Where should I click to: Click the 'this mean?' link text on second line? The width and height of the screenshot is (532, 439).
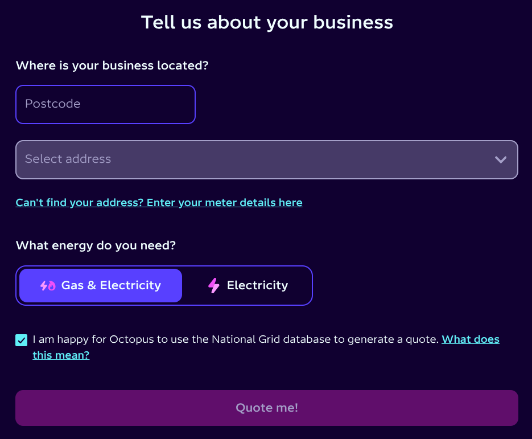(61, 355)
